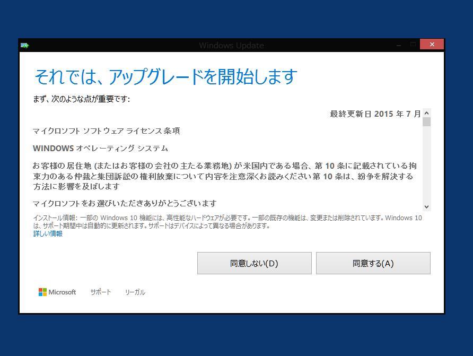Click the Windows Update title bar icon
This screenshot has height=356, width=473.
[25, 46]
